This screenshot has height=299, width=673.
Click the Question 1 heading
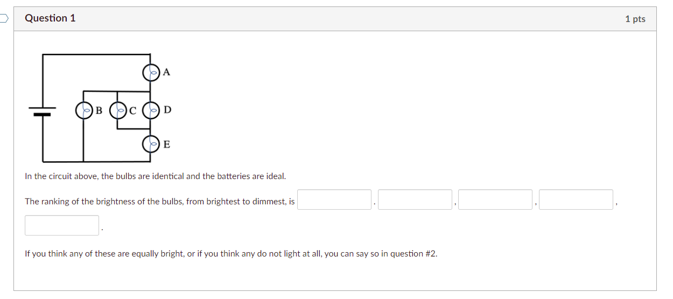[x=50, y=18]
